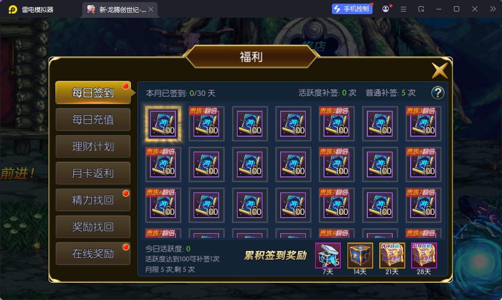Switch to the 每日充值 tab

pos(93,119)
